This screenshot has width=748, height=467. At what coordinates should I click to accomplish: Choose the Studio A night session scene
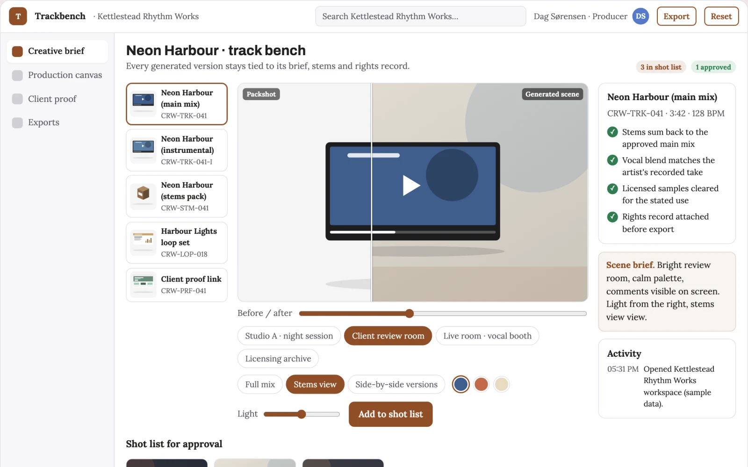coord(289,336)
